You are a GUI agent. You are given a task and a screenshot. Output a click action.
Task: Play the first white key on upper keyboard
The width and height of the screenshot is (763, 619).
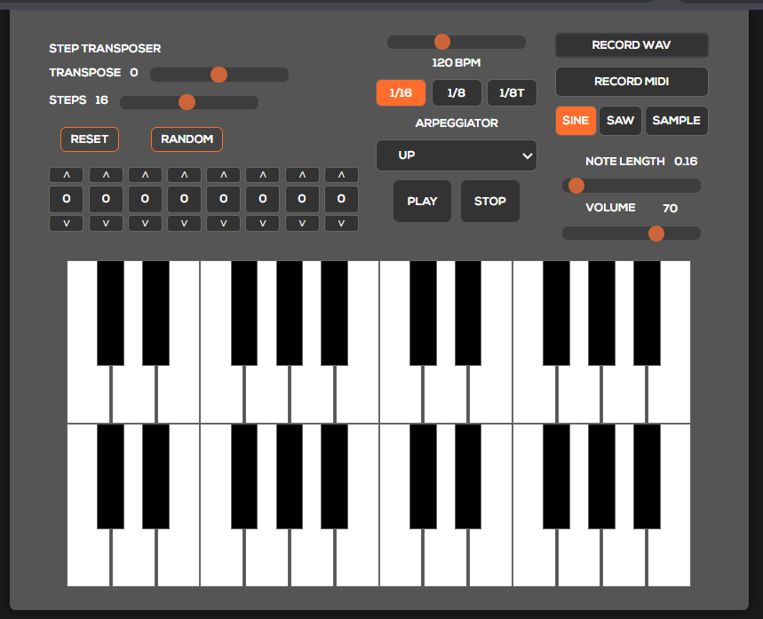(x=89, y=394)
